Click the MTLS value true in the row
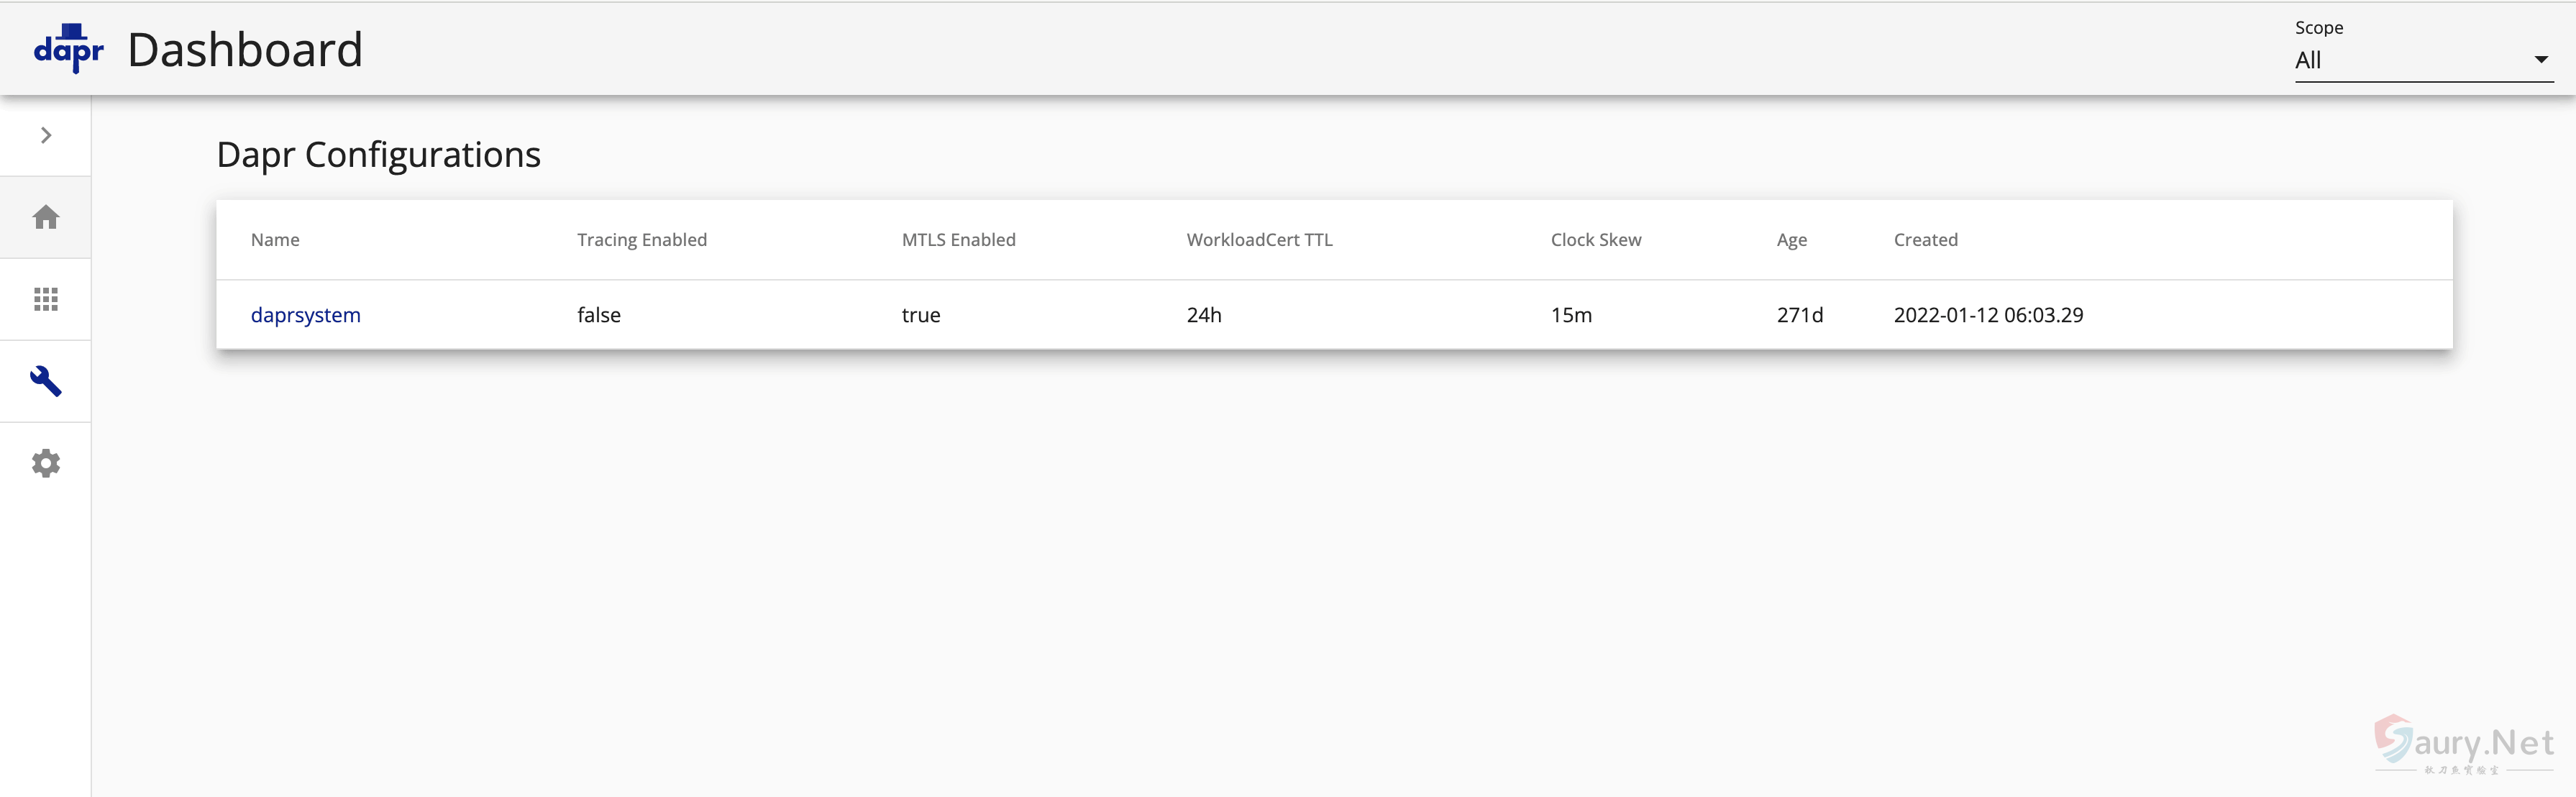Screen dimensions: 2576x797 pyautogui.click(x=920, y=315)
